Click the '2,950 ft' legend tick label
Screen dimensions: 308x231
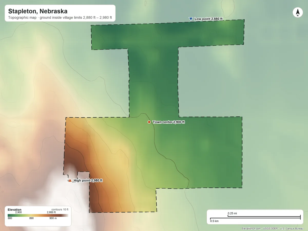(51, 212)
